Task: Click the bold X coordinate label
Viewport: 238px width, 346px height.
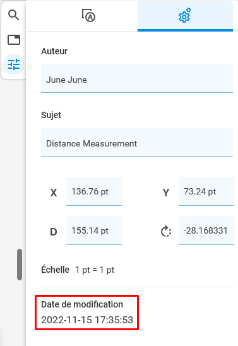Action: coord(54,193)
